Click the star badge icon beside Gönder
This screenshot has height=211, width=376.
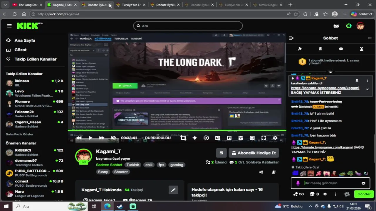(x=347, y=194)
